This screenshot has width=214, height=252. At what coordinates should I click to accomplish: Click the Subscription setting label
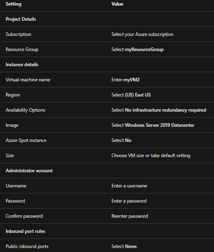[x=18, y=34]
